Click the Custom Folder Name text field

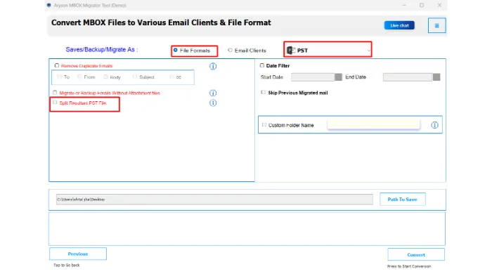coord(373,124)
